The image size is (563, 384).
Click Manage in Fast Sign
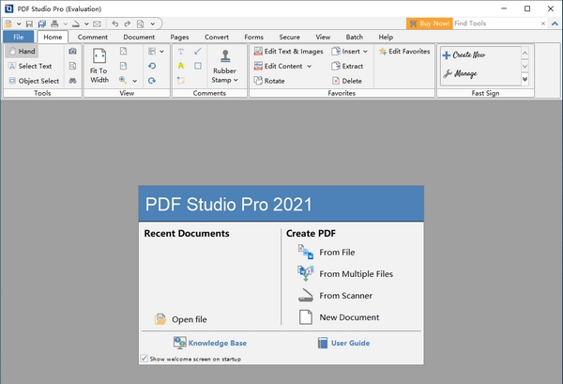[460, 73]
